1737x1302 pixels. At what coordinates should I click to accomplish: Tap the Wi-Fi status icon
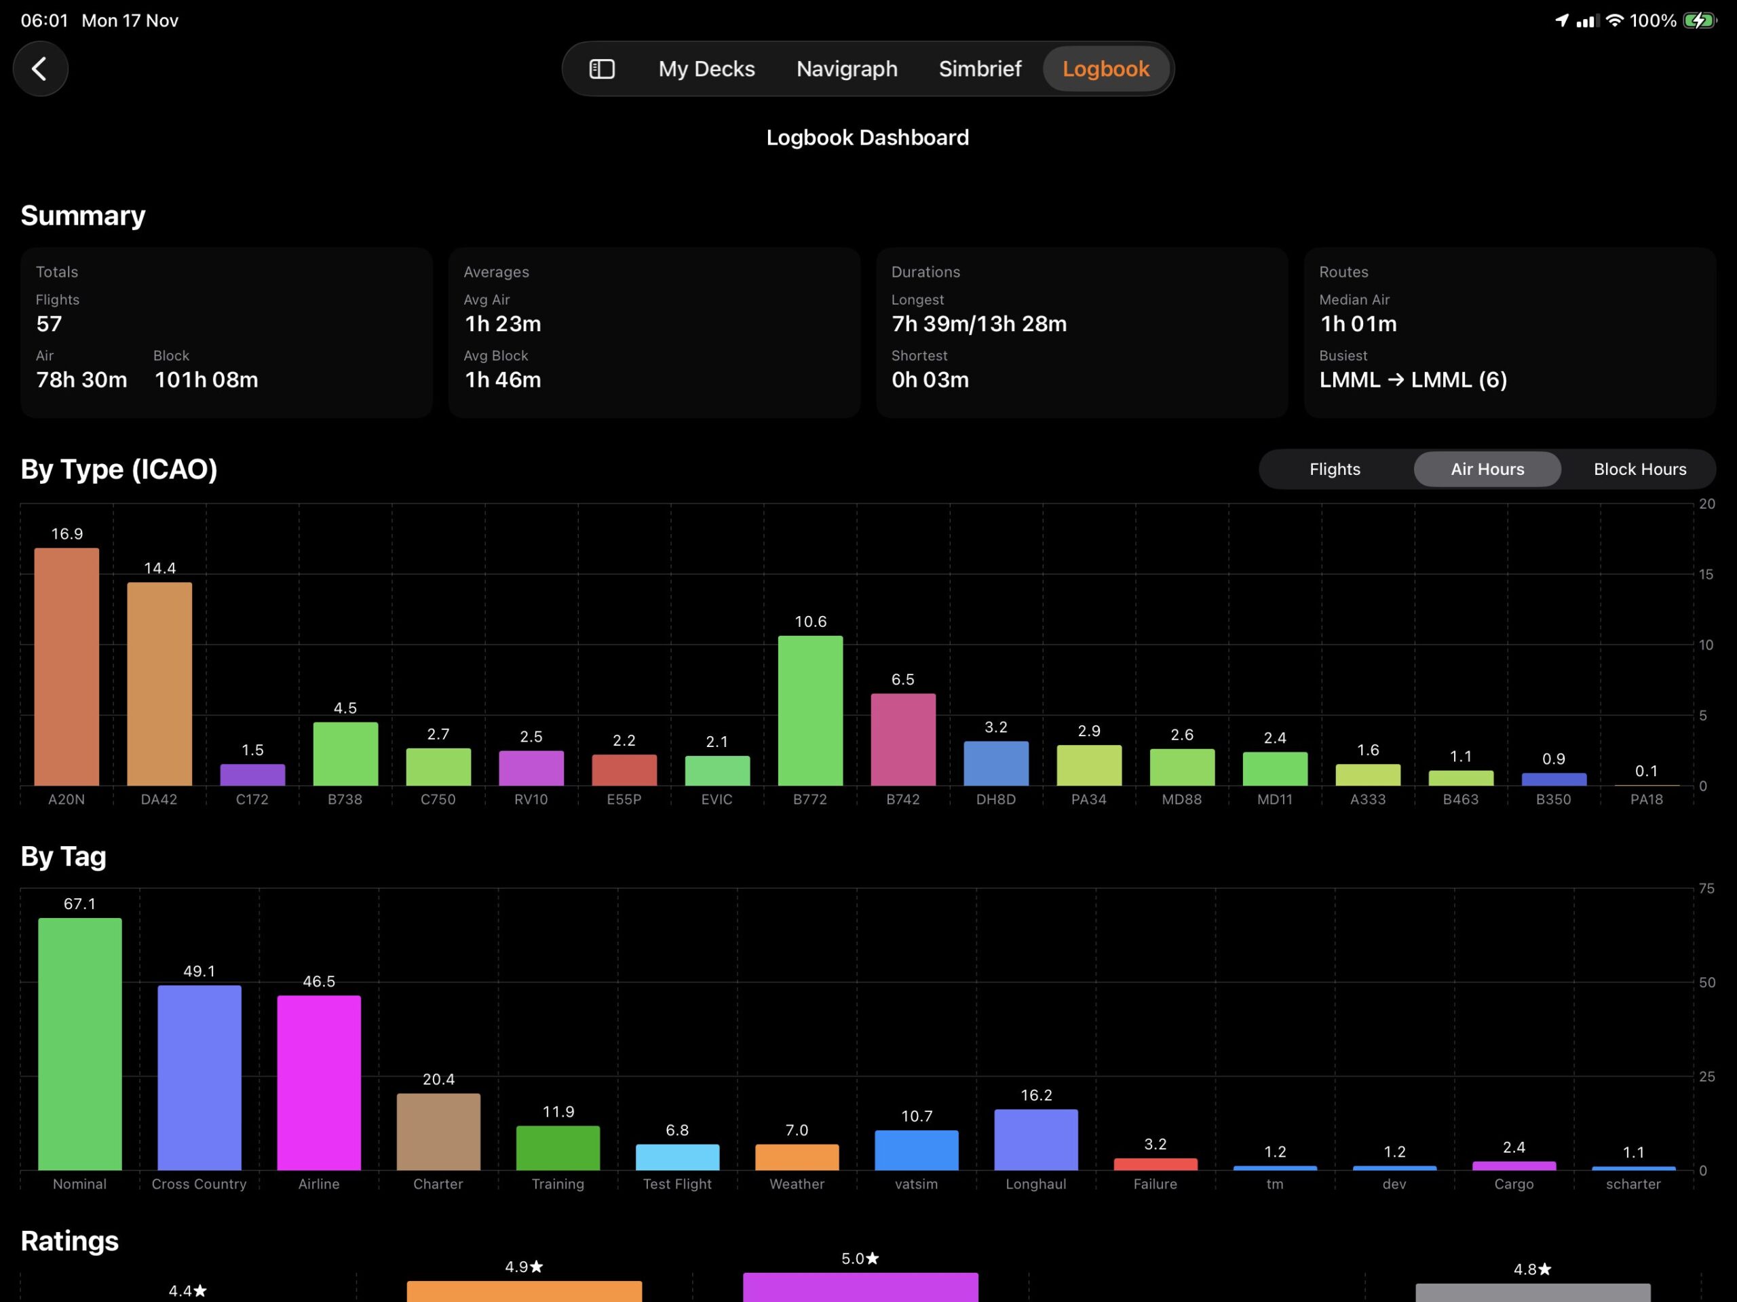(1614, 20)
